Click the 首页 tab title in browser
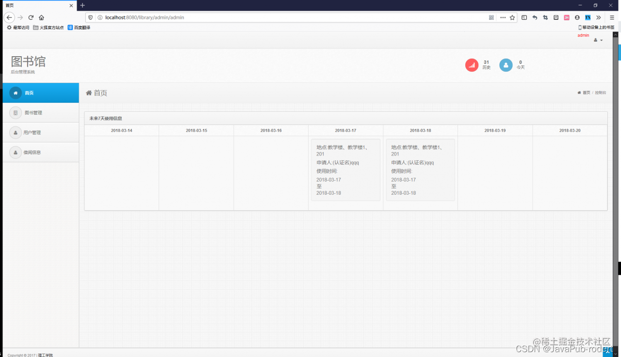This screenshot has height=357, width=621. tap(10, 5)
